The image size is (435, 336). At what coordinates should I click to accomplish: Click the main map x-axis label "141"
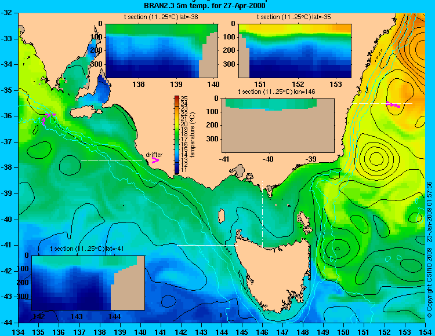[x=161, y=332]
